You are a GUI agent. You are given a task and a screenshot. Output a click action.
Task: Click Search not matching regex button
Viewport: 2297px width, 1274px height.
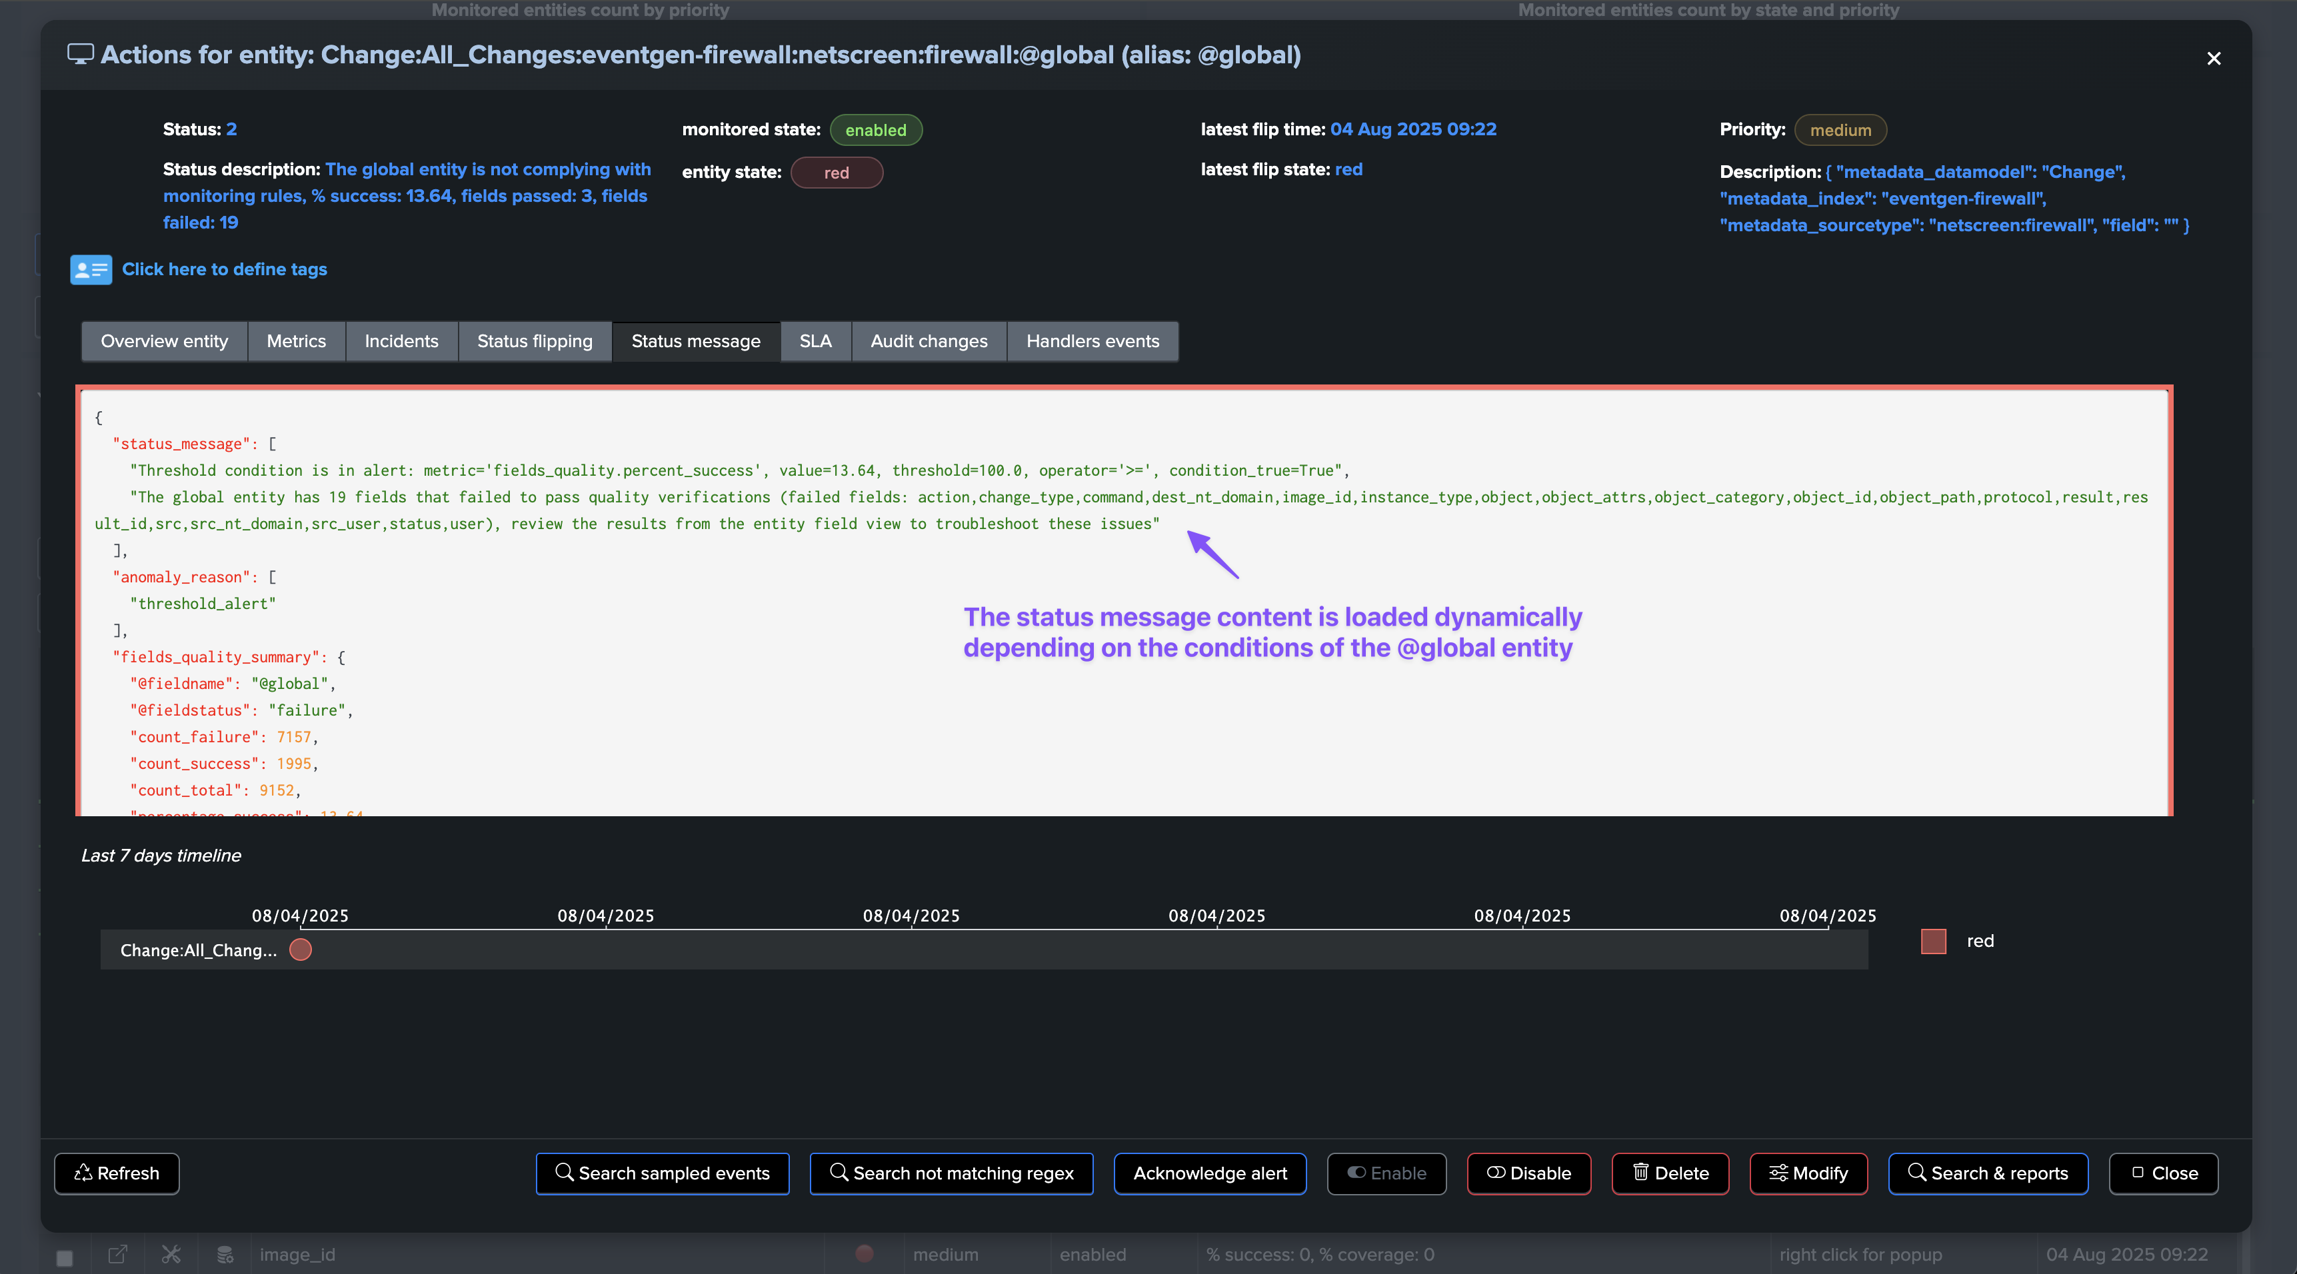pos(951,1173)
